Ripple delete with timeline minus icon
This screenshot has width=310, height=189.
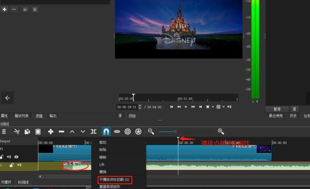[x=62, y=132]
